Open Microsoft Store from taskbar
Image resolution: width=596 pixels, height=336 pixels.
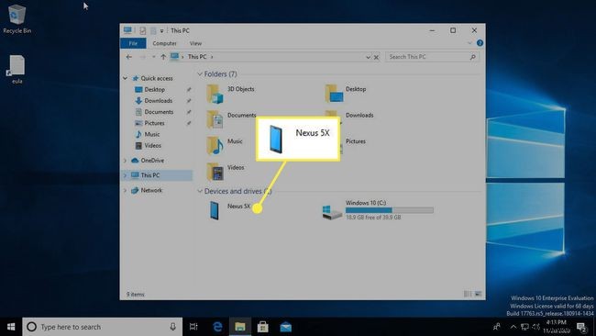(262, 327)
